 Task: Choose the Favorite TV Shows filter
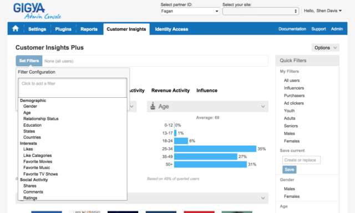coord(40,174)
